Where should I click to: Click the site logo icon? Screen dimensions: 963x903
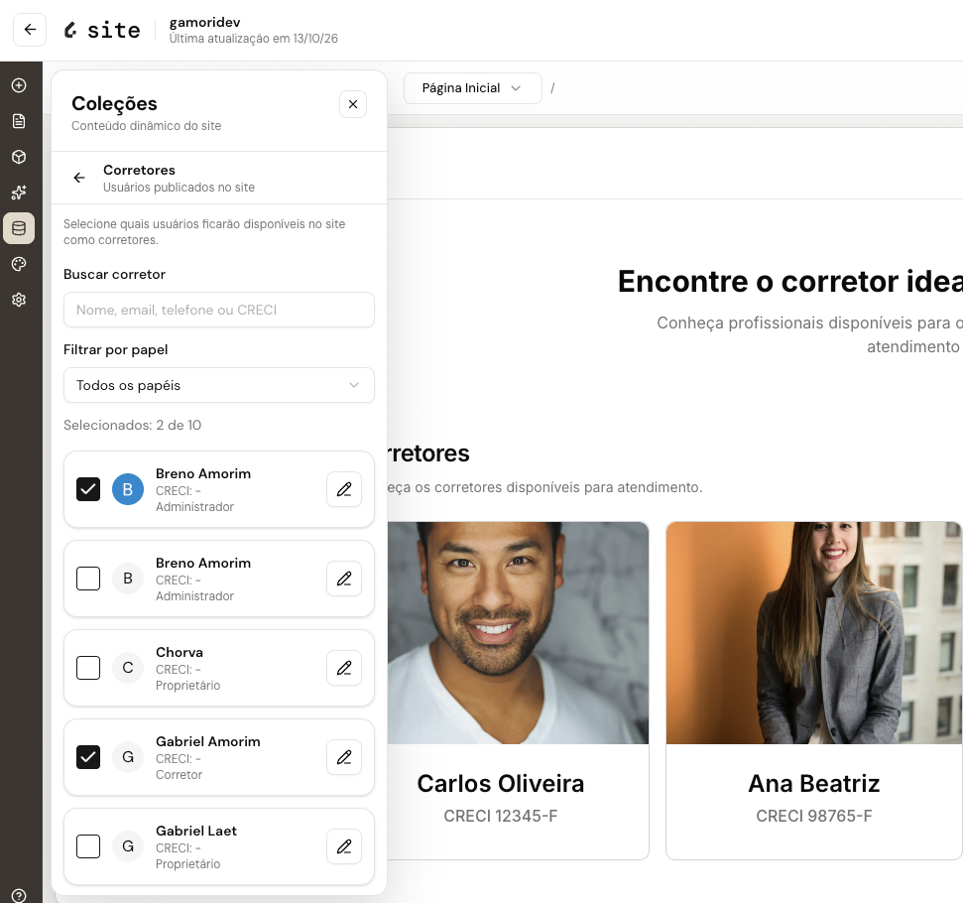[x=70, y=30]
